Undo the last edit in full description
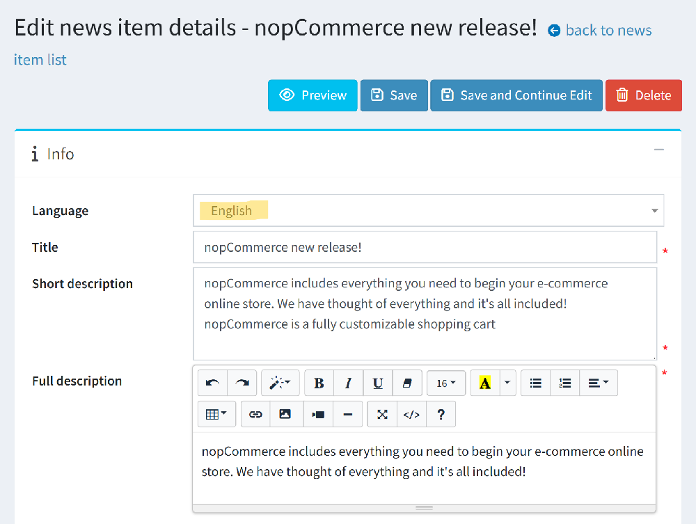The width and height of the screenshot is (696, 524). coord(212,383)
